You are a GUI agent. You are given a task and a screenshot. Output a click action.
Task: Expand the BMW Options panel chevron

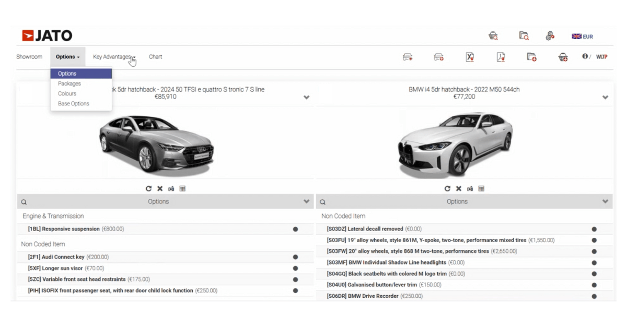point(605,201)
